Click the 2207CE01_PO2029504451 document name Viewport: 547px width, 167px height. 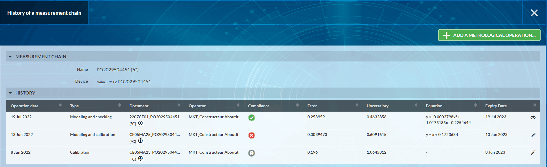coord(154,117)
